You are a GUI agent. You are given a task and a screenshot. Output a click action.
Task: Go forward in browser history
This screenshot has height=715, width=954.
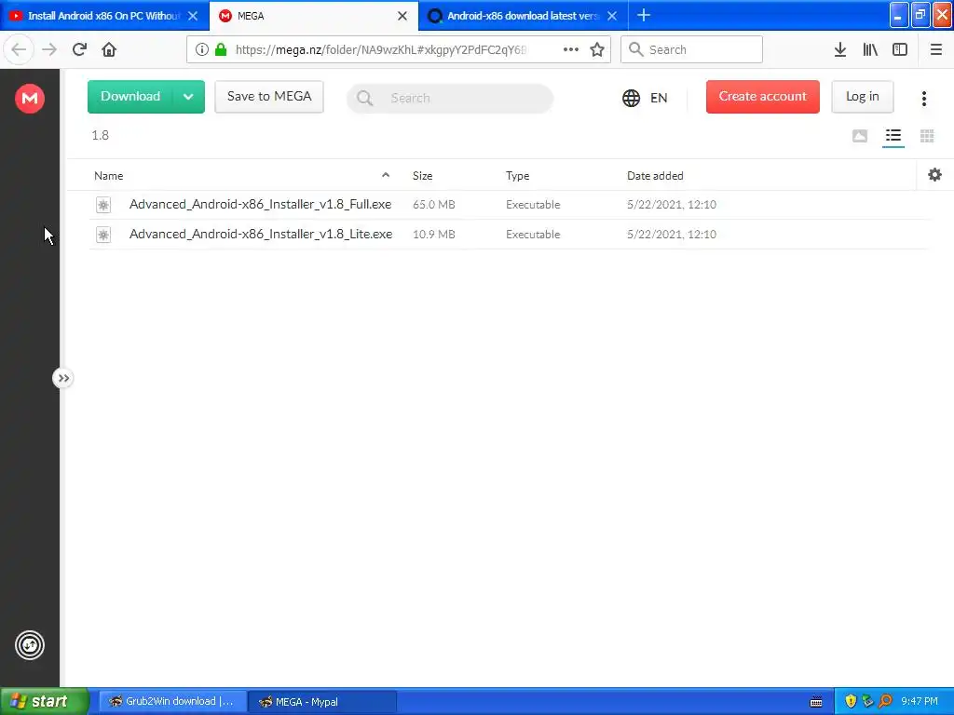point(49,49)
